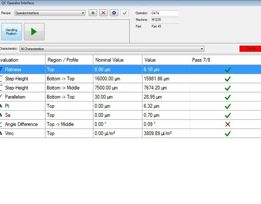Click the red 7/8 status indicator
Screen dimensions: 261x204
pyautogui.click(x=250, y=49)
